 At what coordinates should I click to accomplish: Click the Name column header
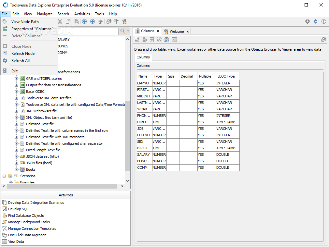click(x=145, y=76)
